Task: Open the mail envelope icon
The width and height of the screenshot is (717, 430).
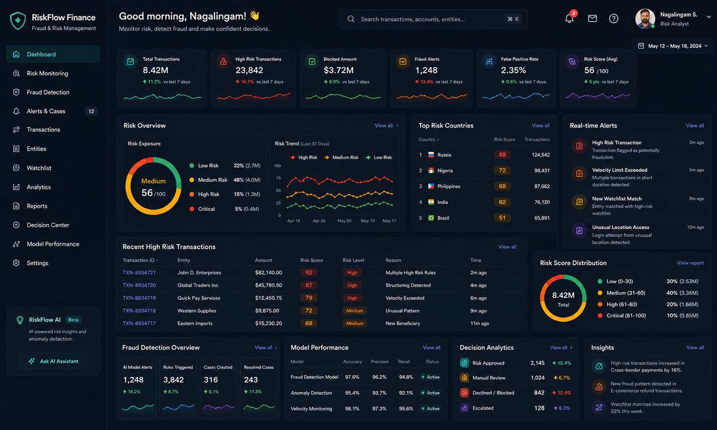Action: coord(593,19)
